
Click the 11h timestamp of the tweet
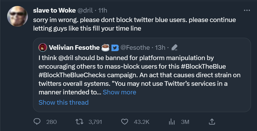102,11
